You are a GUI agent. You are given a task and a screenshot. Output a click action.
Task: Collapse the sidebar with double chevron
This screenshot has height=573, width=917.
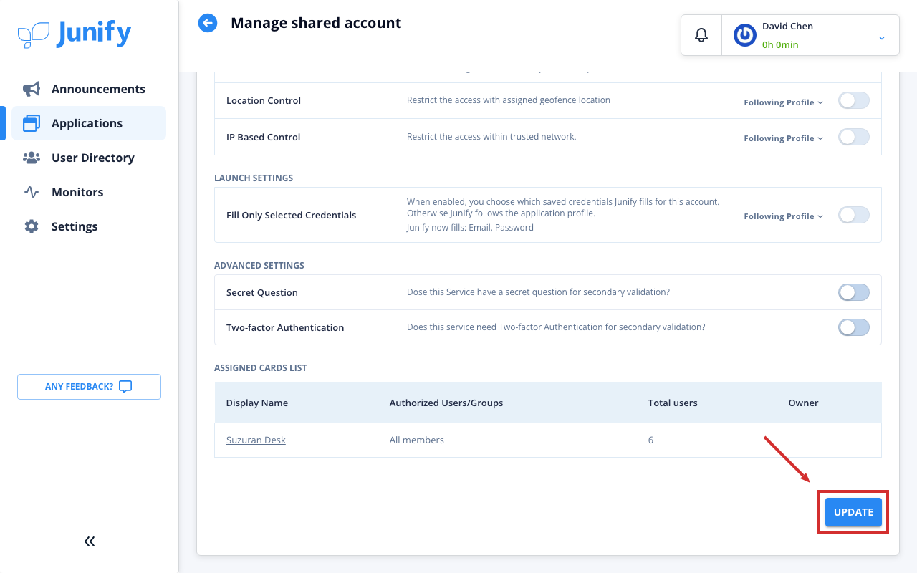pos(90,541)
